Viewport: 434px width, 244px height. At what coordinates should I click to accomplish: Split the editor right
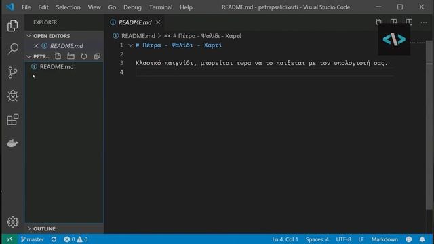coord(409,22)
